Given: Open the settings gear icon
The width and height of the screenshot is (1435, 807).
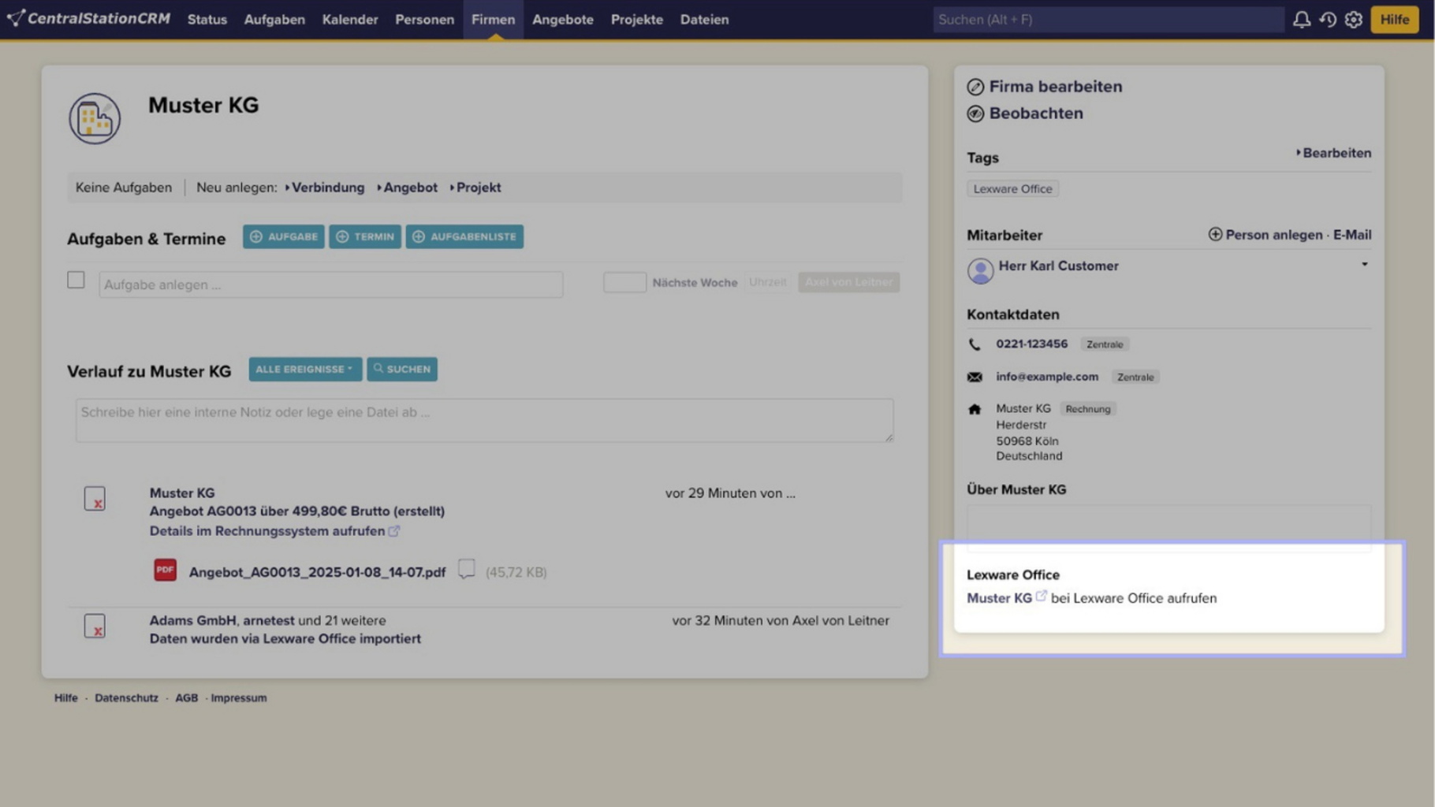Looking at the screenshot, I should pos(1354,20).
